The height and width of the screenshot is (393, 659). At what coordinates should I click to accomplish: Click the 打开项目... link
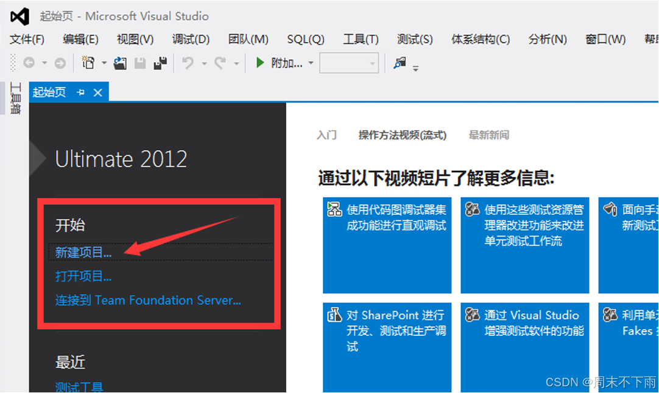(83, 276)
